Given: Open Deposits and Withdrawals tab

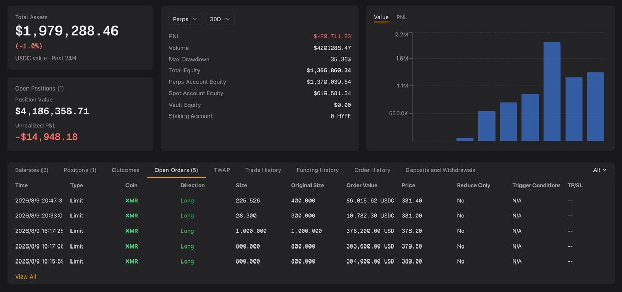Looking at the screenshot, I should coord(440,170).
